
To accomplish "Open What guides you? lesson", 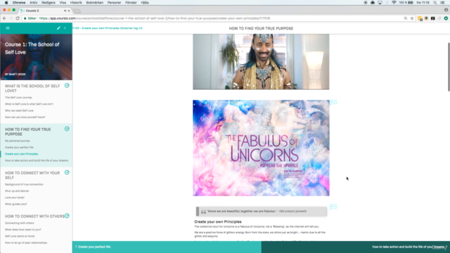I will point(15,205).
